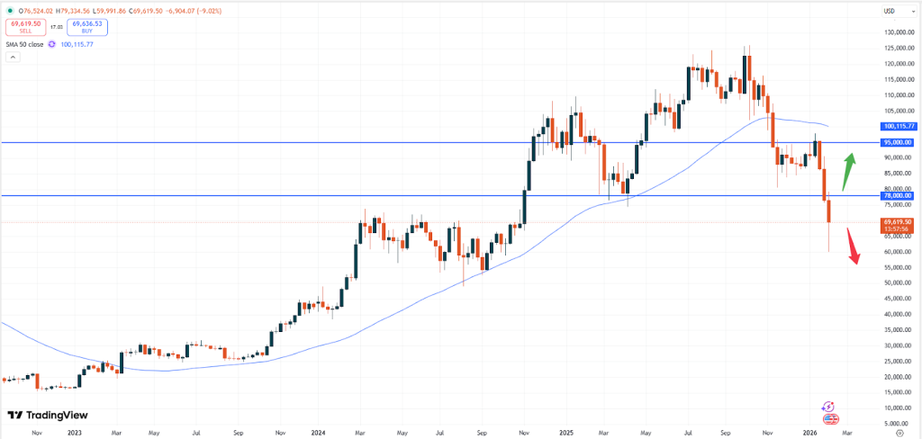
Task: Click the 95,000.00 horizontal line price label
Action: pyautogui.click(x=897, y=142)
